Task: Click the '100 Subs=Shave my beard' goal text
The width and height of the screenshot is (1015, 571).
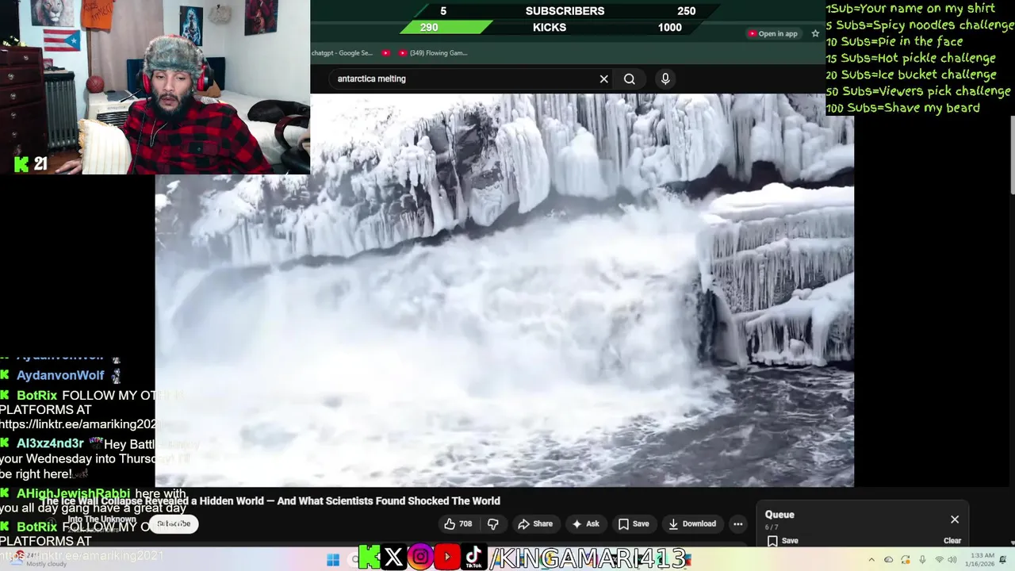Action: click(903, 108)
